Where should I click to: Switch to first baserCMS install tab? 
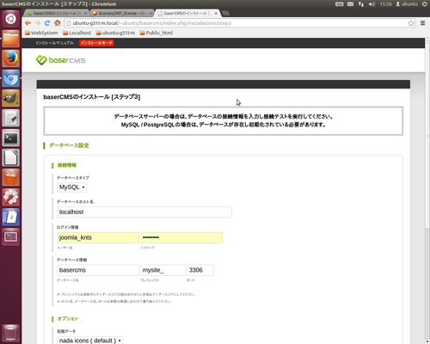[56, 13]
